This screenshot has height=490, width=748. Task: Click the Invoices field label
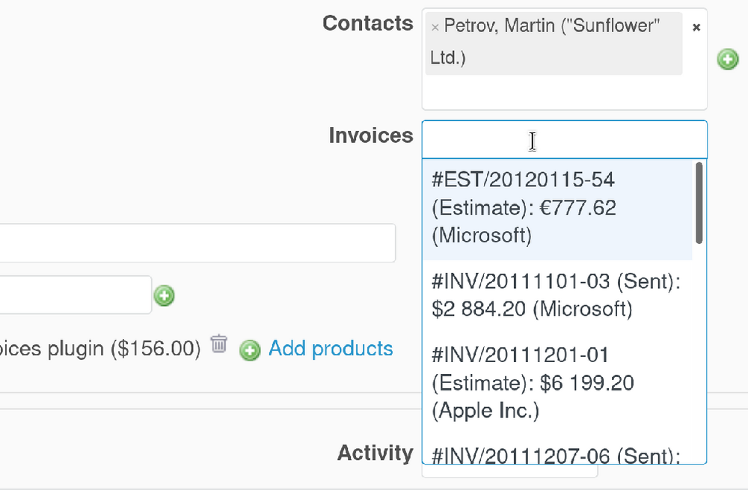[371, 136]
